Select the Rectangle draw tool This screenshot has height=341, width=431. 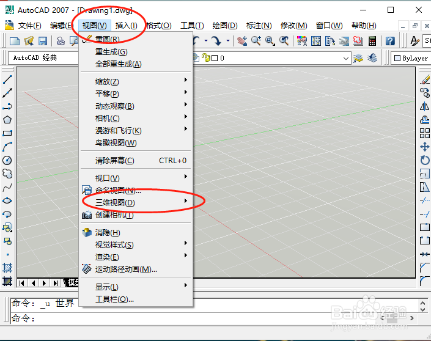click(7, 133)
